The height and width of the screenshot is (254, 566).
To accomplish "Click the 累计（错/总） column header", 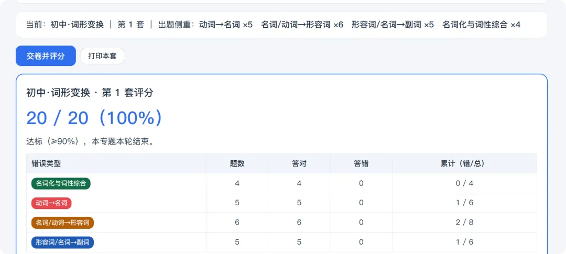I will pos(464,163).
